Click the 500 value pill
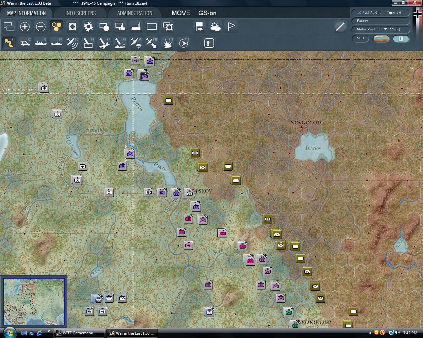The width and height of the screenshot is (423, 338). click(x=360, y=38)
